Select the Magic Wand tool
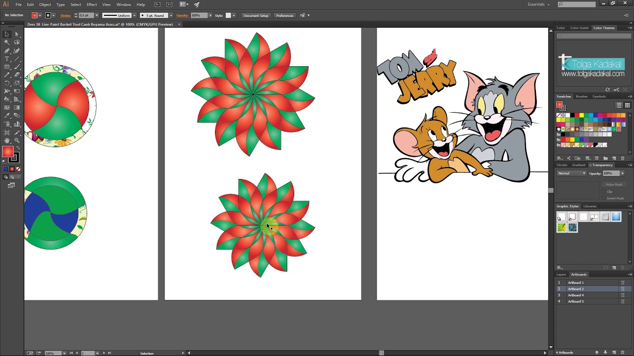Viewport: 634px width, 356px height. tap(7, 43)
